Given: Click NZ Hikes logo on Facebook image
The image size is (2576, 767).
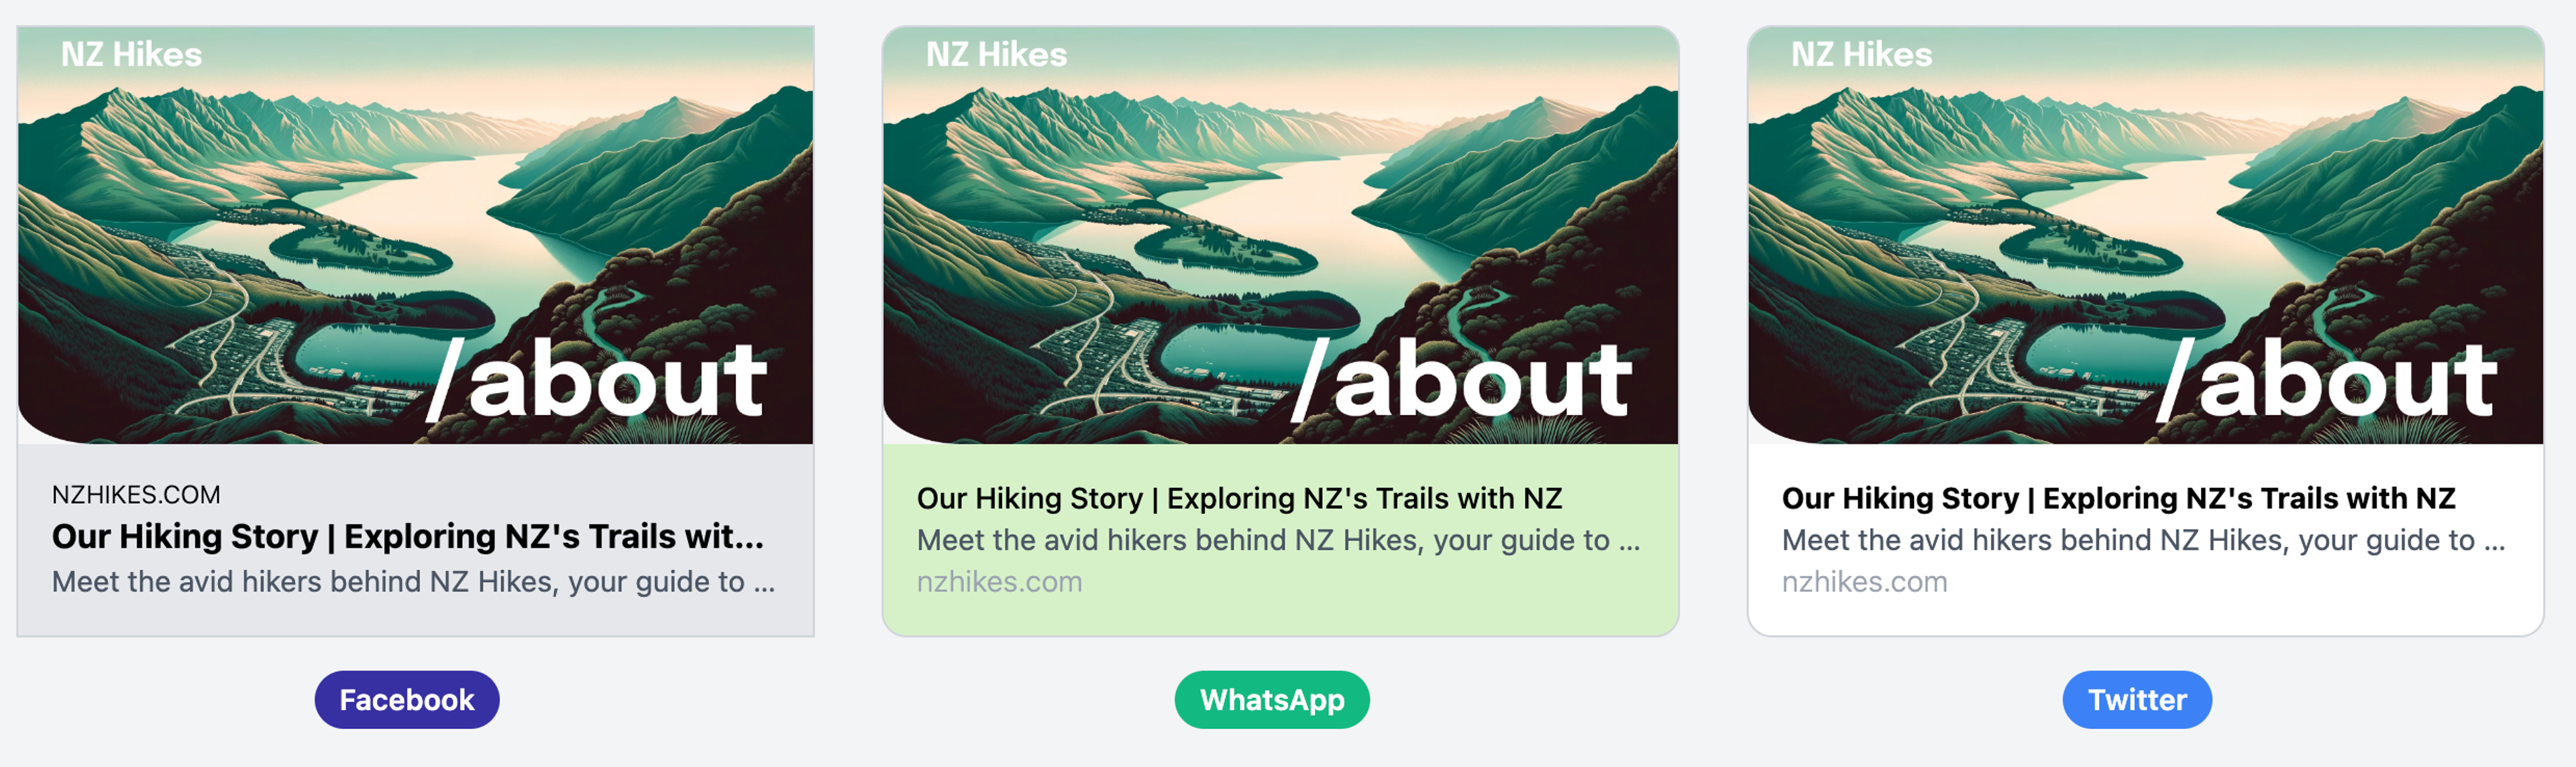Looking at the screenshot, I should [131, 54].
